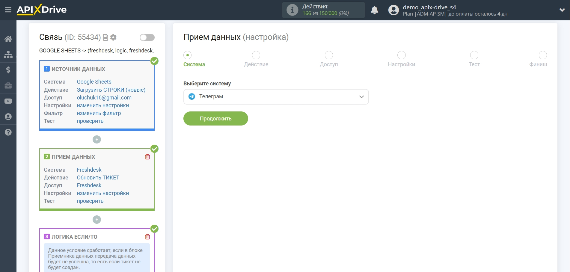Go to the Настройки step
570x272 pixels.
(x=402, y=55)
